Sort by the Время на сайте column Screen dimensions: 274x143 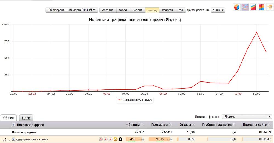coord(255,124)
